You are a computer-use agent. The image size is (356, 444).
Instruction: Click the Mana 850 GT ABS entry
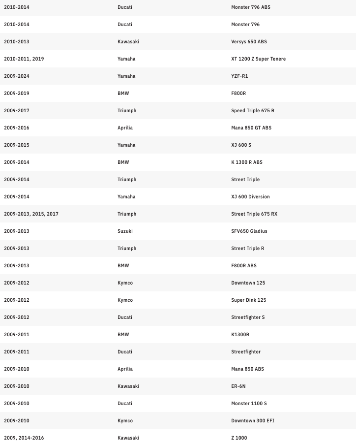point(251,128)
